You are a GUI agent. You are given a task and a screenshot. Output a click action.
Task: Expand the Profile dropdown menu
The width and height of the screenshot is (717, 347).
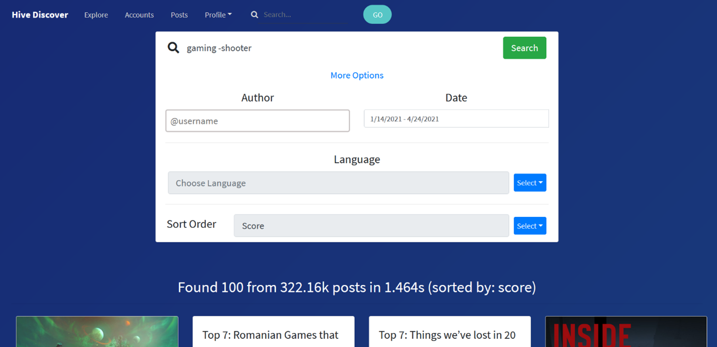pyautogui.click(x=218, y=15)
